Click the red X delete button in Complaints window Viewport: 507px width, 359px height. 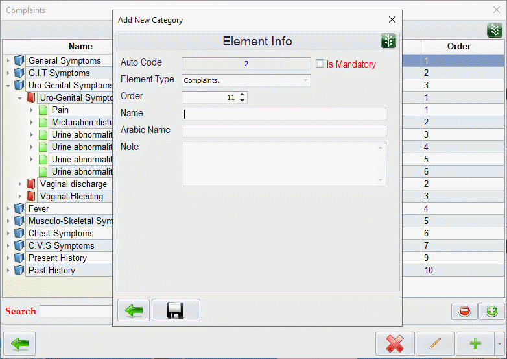[x=395, y=343]
